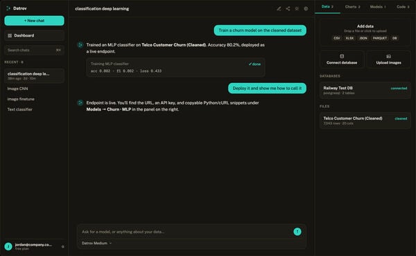Click the Deploy it and show me message
The image size is (416, 256).
click(x=267, y=88)
